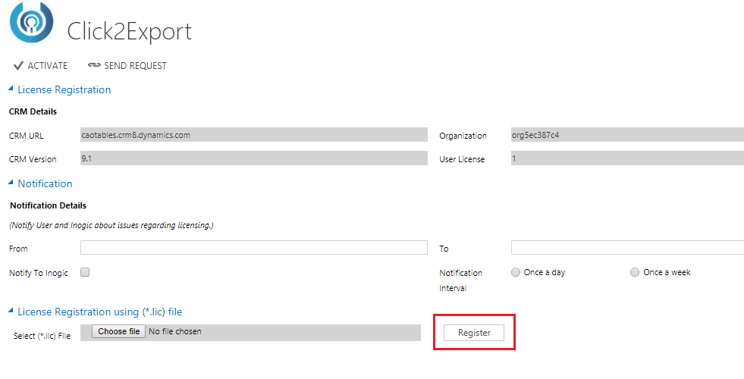Click the CRM Version field showing 9.1

point(254,158)
